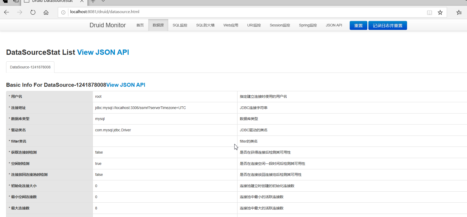The image size is (467, 217).
Task: Open the Session监控 menu item
Action: [280, 25]
